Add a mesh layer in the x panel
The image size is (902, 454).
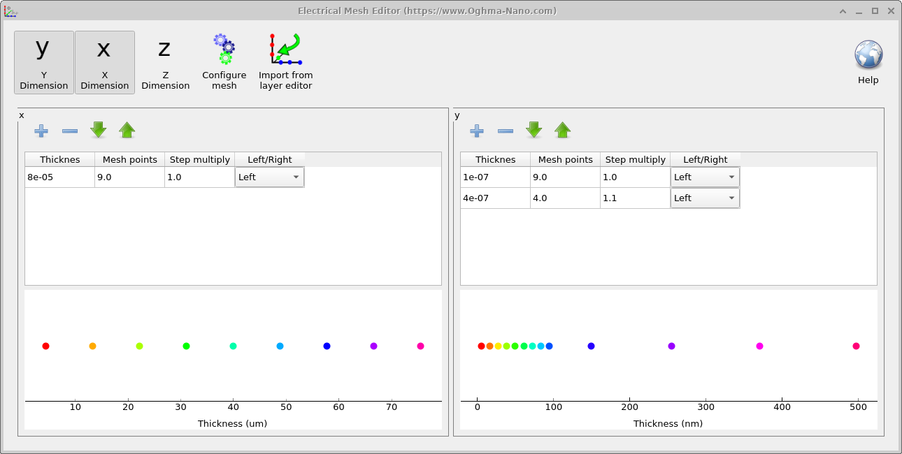coord(41,131)
